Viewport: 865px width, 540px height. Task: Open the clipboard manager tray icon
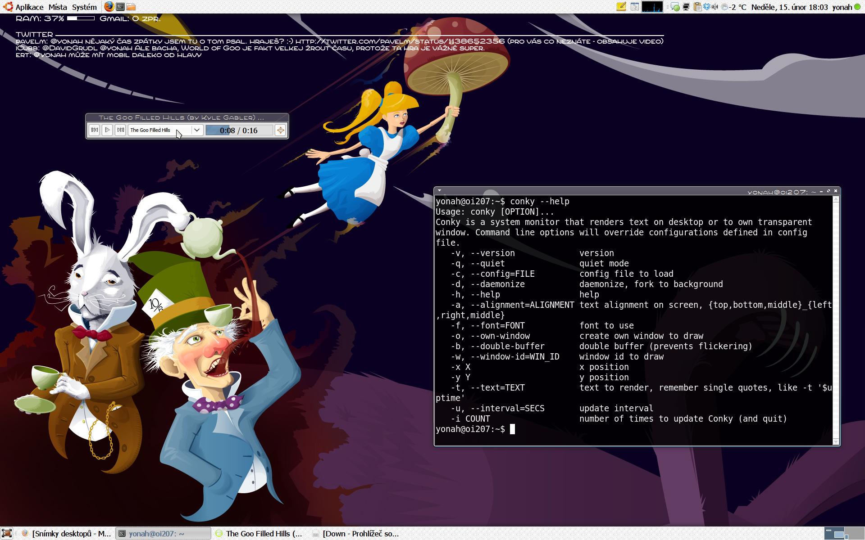click(697, 7)
